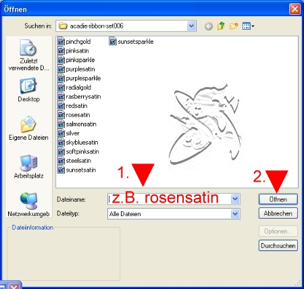
Task: Click the Abbrechen button
Action: pos(278,213)
